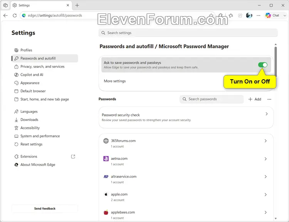Open 365forums.com saved password entry
The height and width of the screenshot is (222, 289).
(x=186, y=143)
